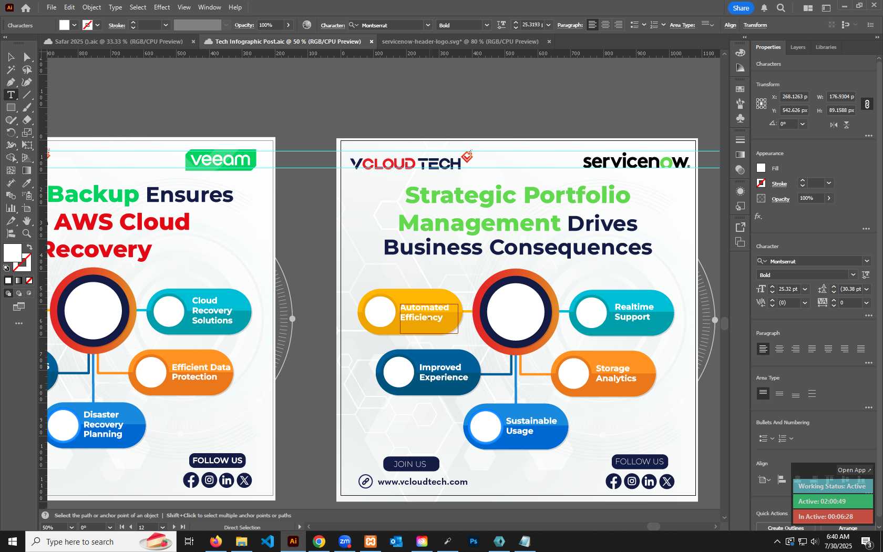Select the Draw Behind mode
Viewport: 883px width, 552px height.
(19, 293)
